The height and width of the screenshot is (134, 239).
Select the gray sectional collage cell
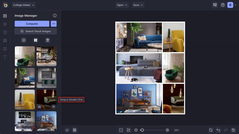pyautogui.click(x=139, y=68)
